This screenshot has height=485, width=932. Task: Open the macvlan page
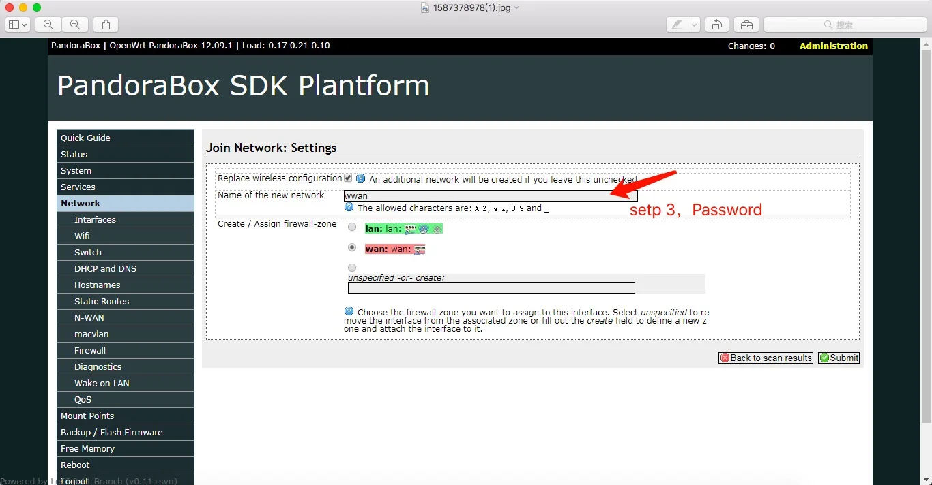click(x=126, y=334)
